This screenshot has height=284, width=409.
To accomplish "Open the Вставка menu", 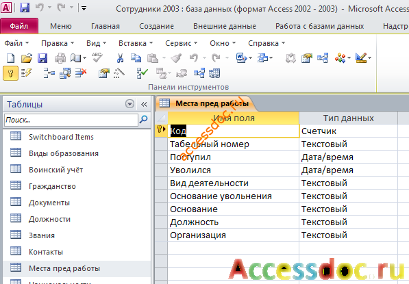I will (136, 43).
